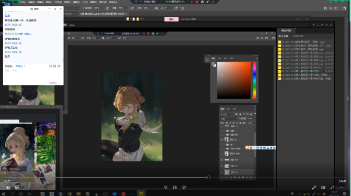Take a snapshot with the recorder camera icon
The height and width of the screenshot is (196, 351).
[x=202, y=2]
